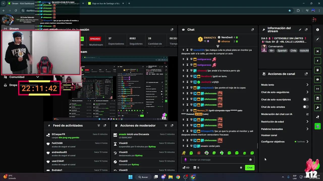Pop out the Chat panel
The height and width of the screenshot is (181, 323).
[x=252, y=30]
